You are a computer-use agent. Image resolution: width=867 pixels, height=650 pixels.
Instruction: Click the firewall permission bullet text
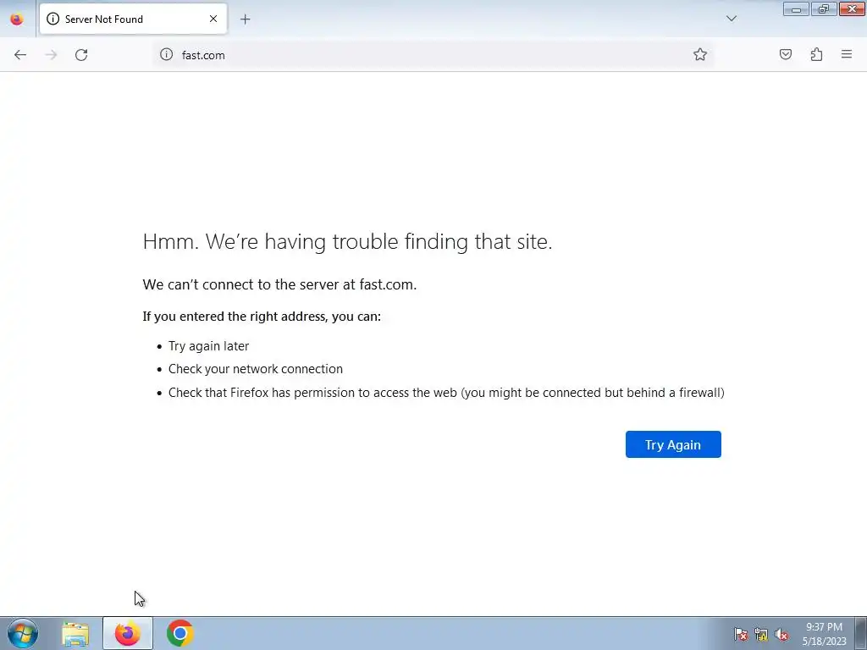click(446, 393)
